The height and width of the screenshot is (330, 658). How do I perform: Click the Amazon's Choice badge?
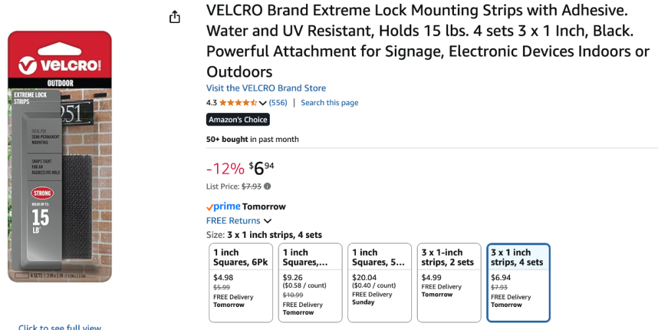click(x=238, y=120)
